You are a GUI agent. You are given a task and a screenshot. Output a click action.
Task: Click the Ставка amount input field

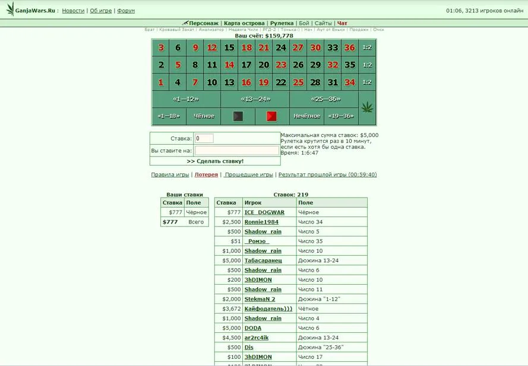204,138
